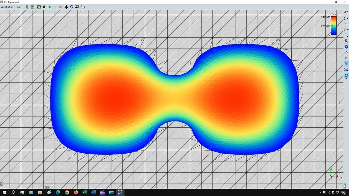
Task: Open the View dropdown
Action: pos(19,7)
